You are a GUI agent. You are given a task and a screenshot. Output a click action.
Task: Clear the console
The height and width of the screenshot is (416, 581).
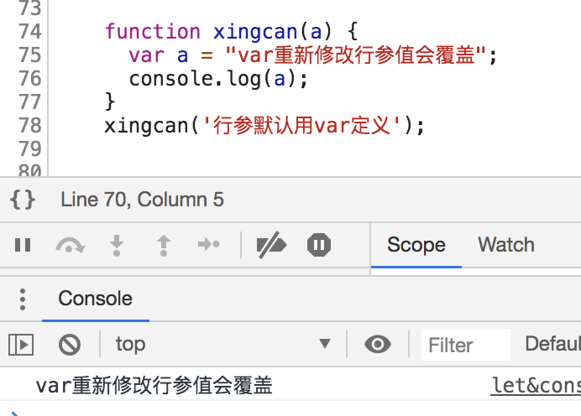(69, 344)
